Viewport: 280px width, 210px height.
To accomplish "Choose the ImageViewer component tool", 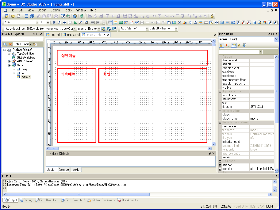I will 174,22.
